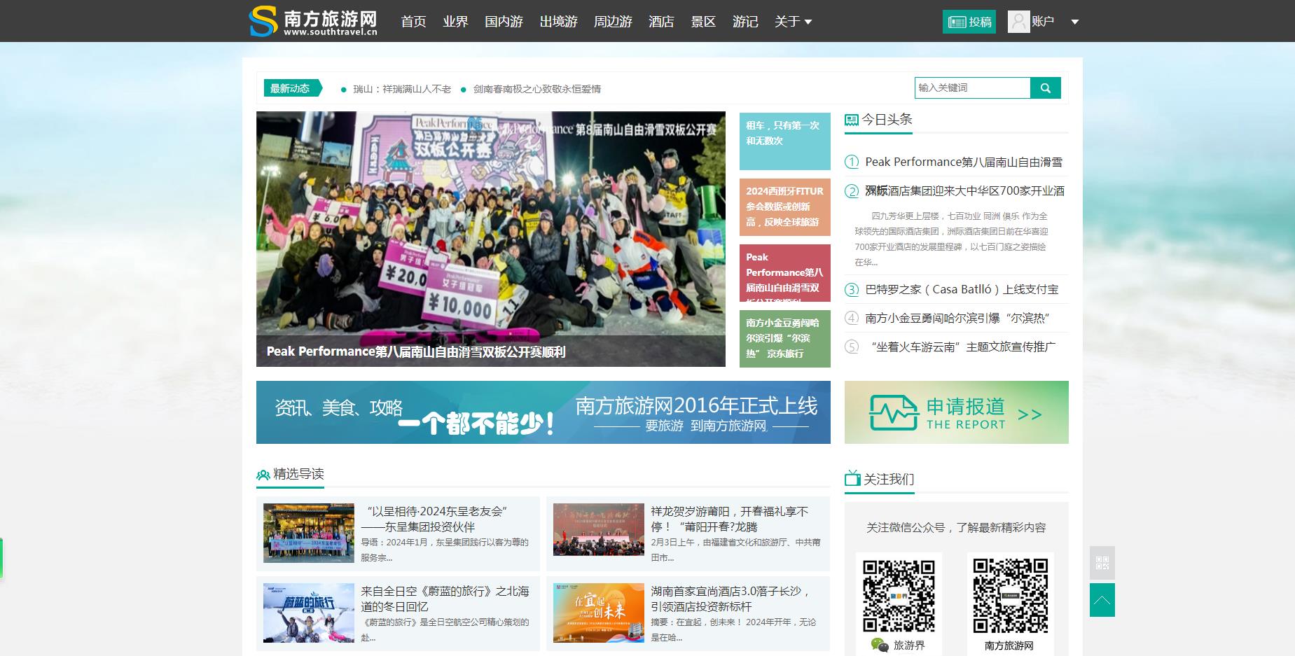Open article 来自全日空《蔚蓝的旅行》之北海道
1295x656 pixels.
pos(445,599)
